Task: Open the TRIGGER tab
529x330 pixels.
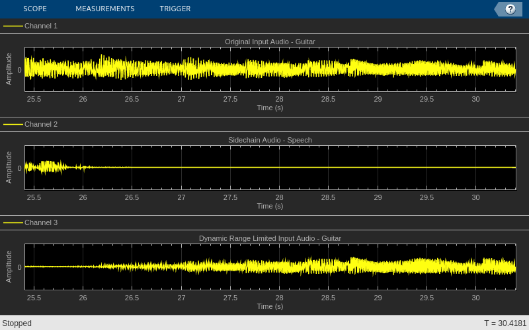Action: pos(175,9)
